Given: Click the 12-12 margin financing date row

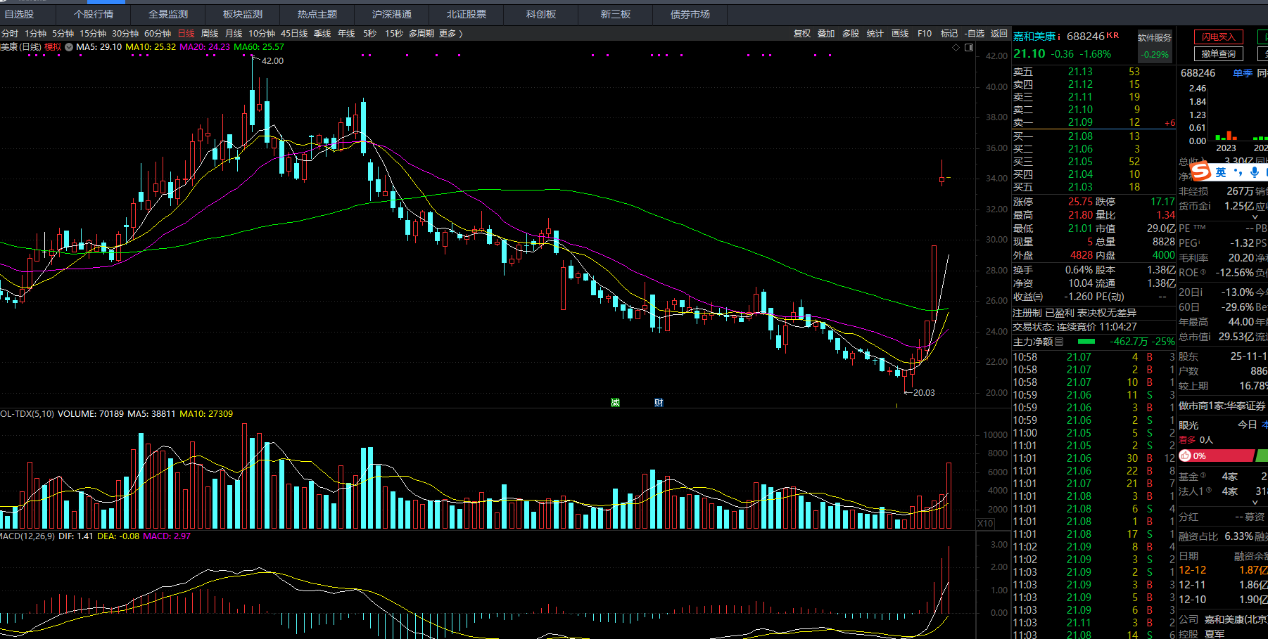Looking at the screenshot, I should pyautogui.click(x=1223, y=570).
